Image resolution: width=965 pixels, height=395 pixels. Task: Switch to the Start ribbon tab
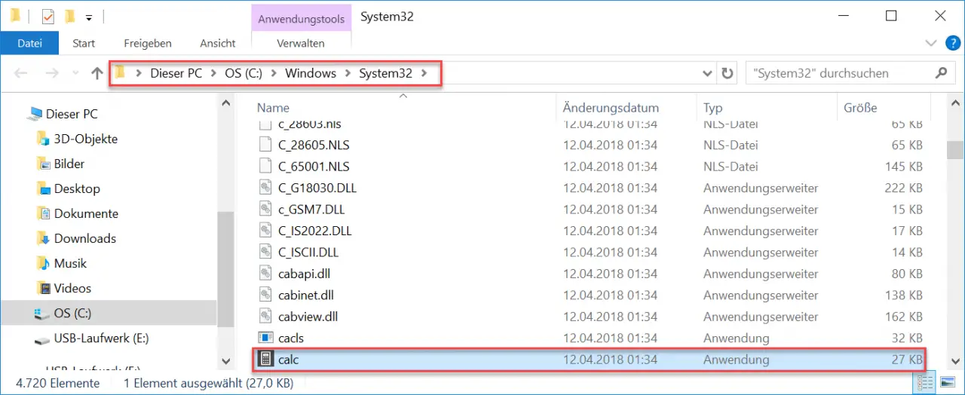pos(84,43)
